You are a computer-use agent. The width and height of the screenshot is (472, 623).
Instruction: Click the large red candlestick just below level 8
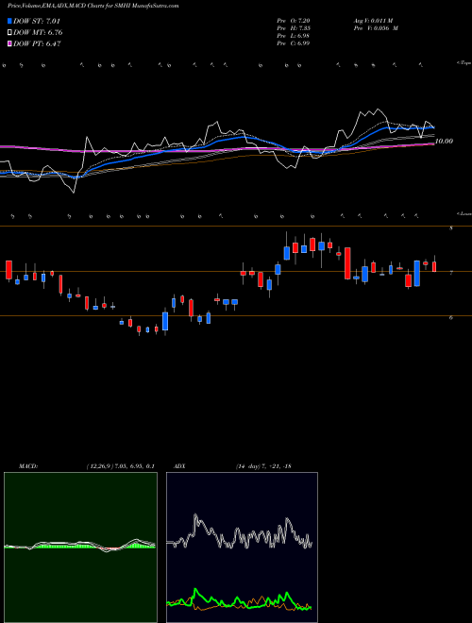click(347, 263)
